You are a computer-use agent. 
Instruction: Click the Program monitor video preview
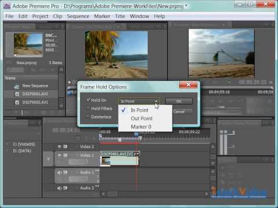tap(221, 54)
